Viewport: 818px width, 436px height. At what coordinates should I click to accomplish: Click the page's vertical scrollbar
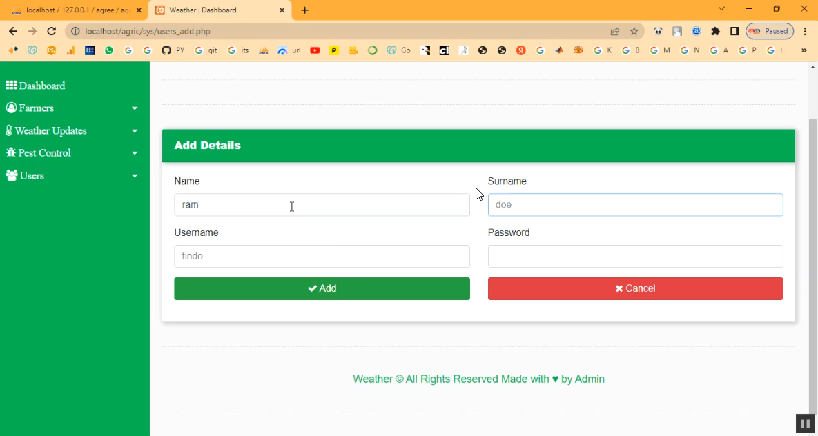[812, 262]
